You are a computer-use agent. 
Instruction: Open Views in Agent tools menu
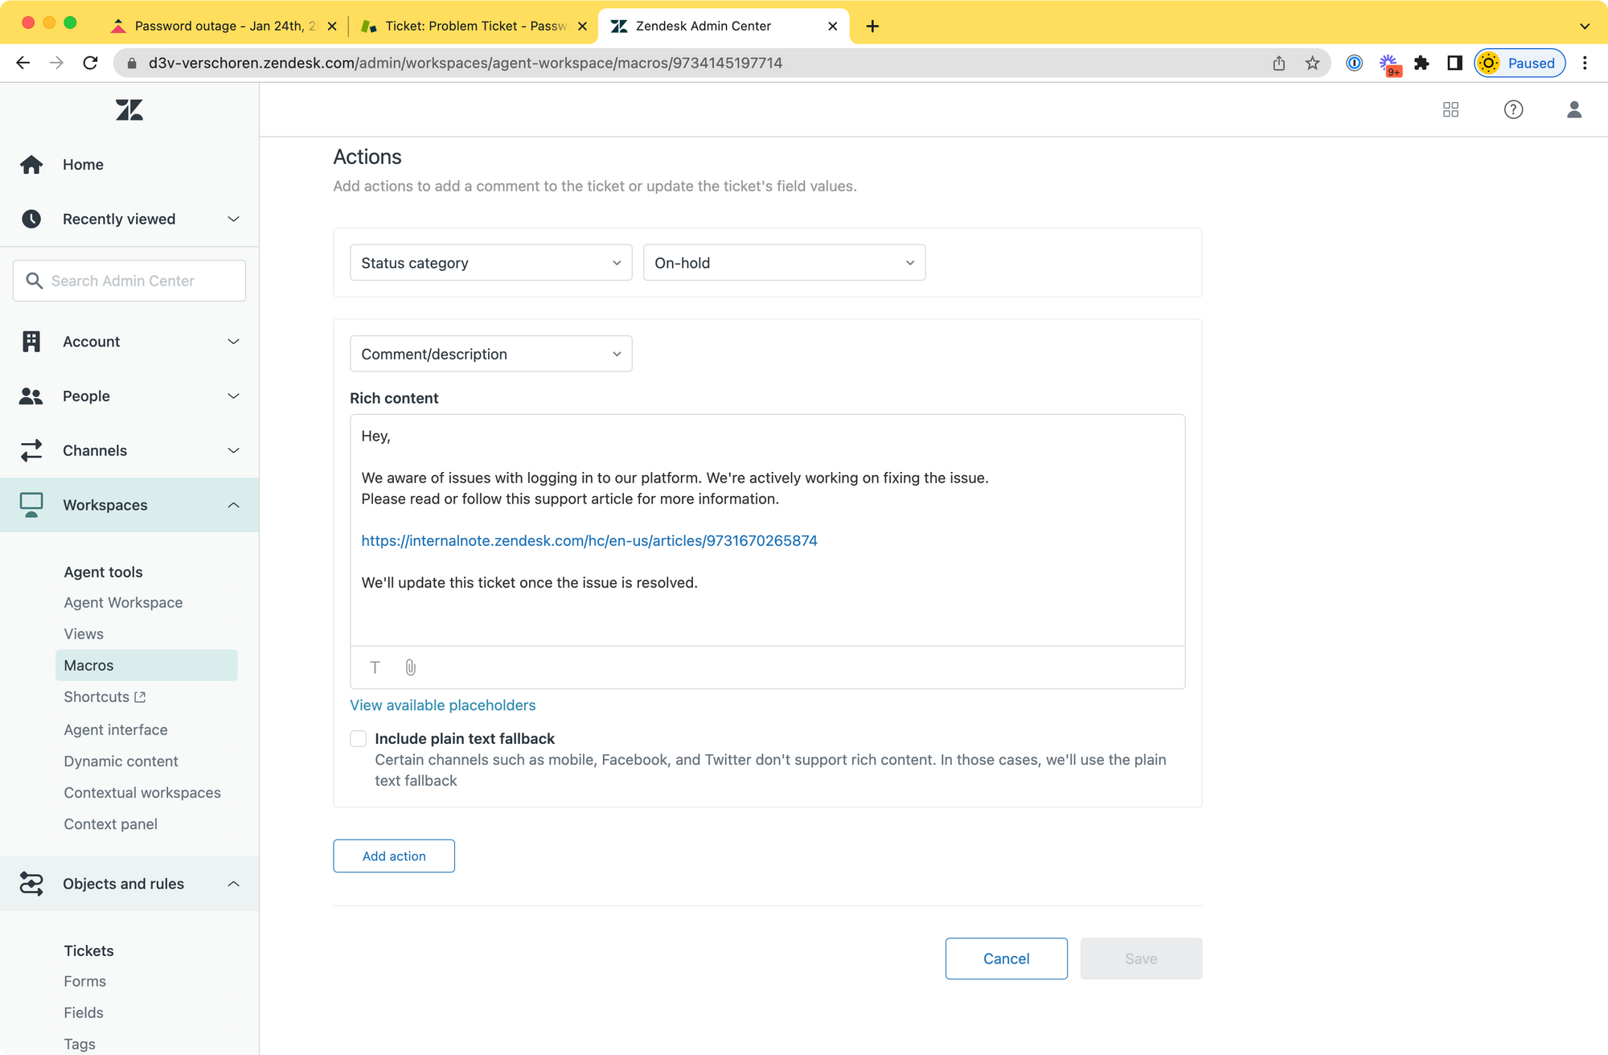[84, 634]
